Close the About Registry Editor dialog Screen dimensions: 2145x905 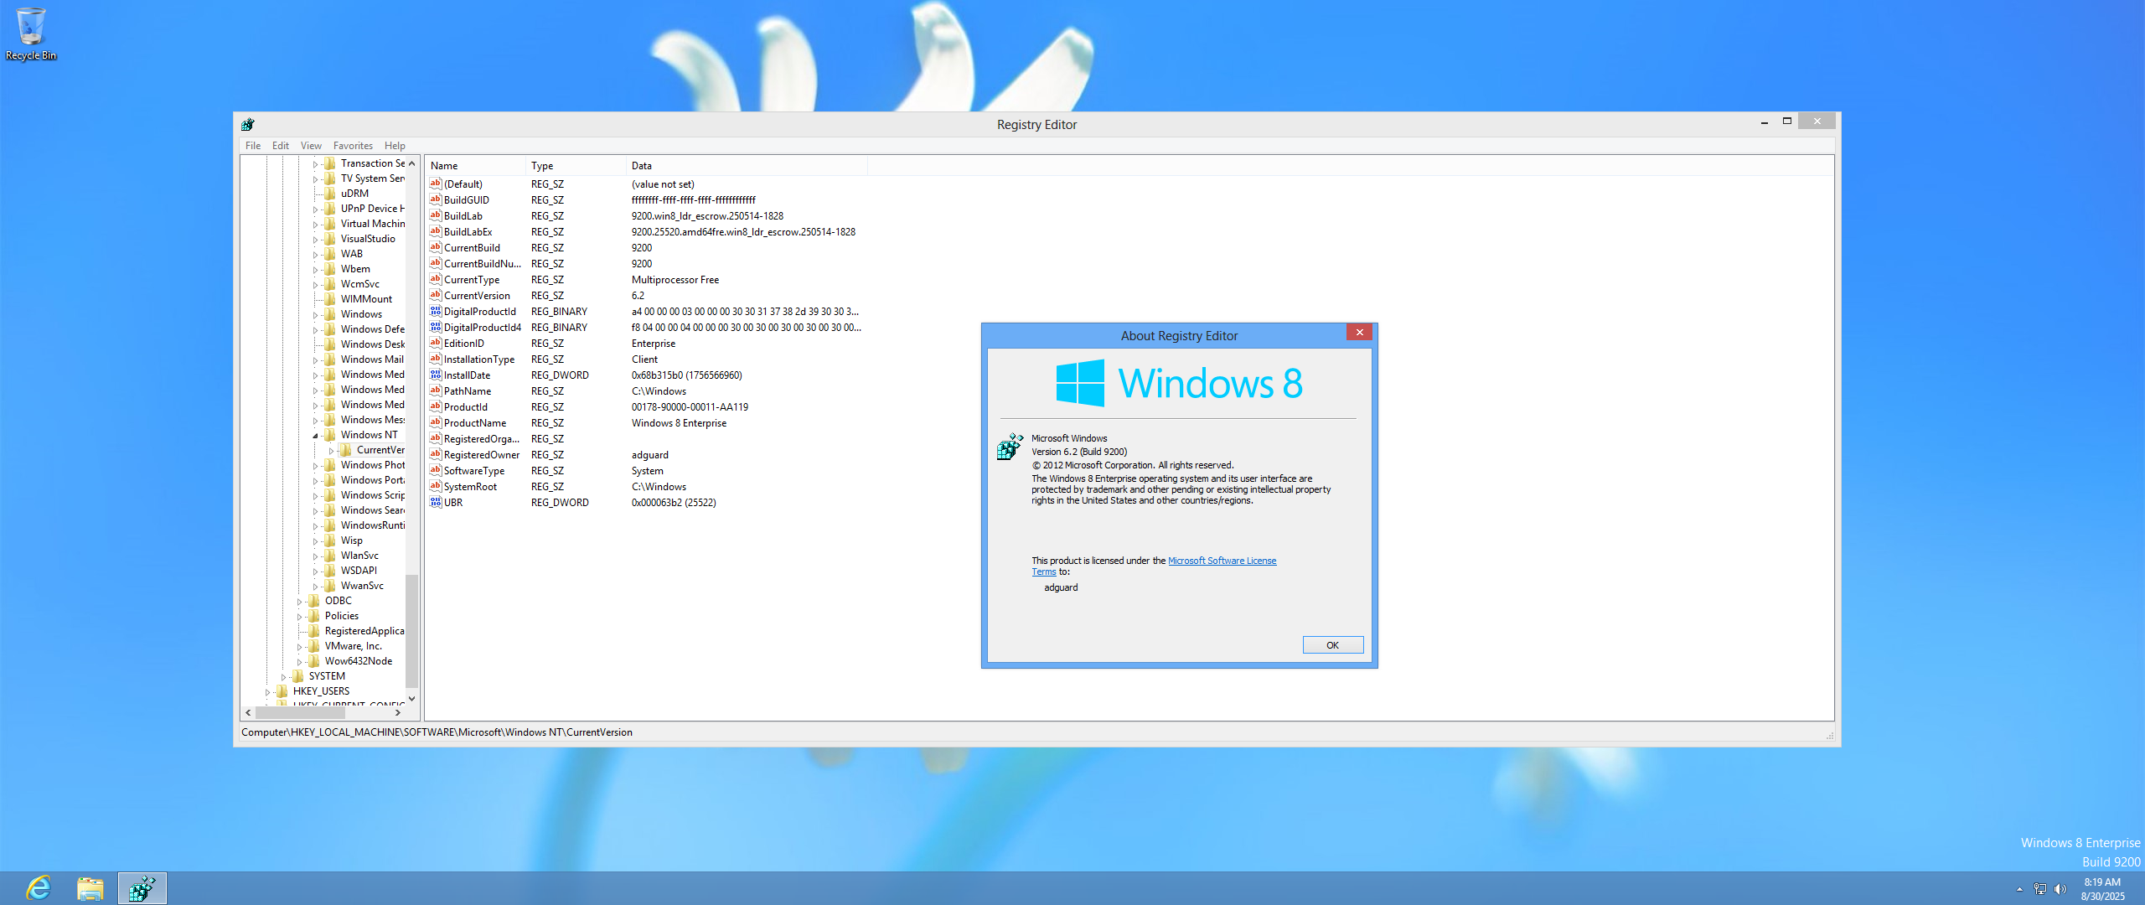pos(1359,332)
